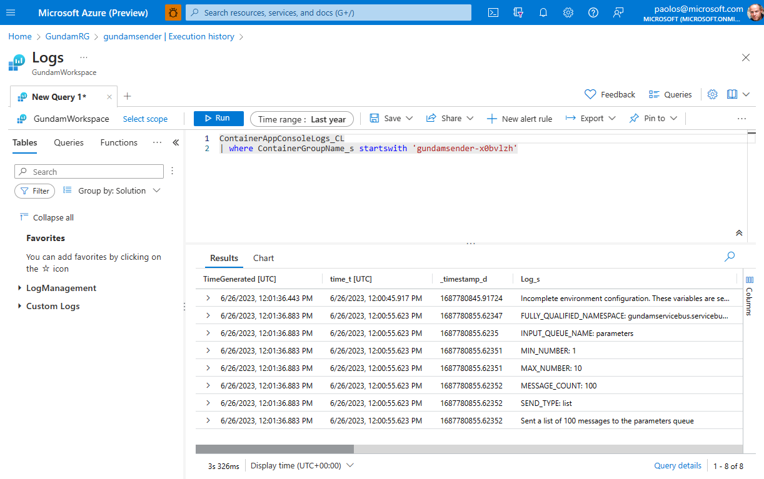Open the Help question mark icon
764x479 pixels.
point(593,12)
